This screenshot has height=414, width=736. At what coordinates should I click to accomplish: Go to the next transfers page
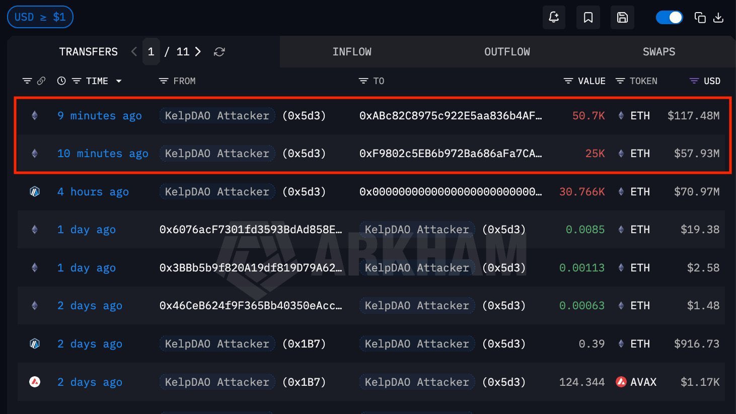click(x=198, y=52)
